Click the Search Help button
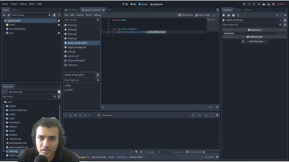This screenshot has height=162, width=289. (x=203, y=15)
